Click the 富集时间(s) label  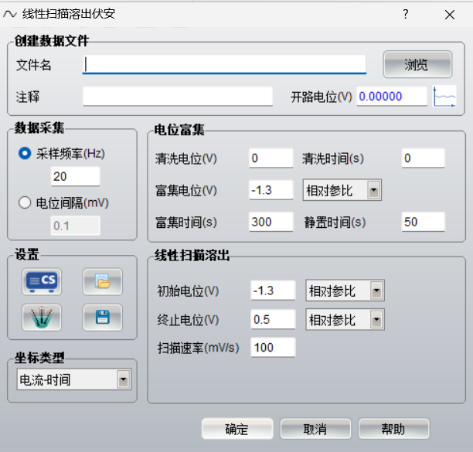pyautogui.click(x=186, y=223)
